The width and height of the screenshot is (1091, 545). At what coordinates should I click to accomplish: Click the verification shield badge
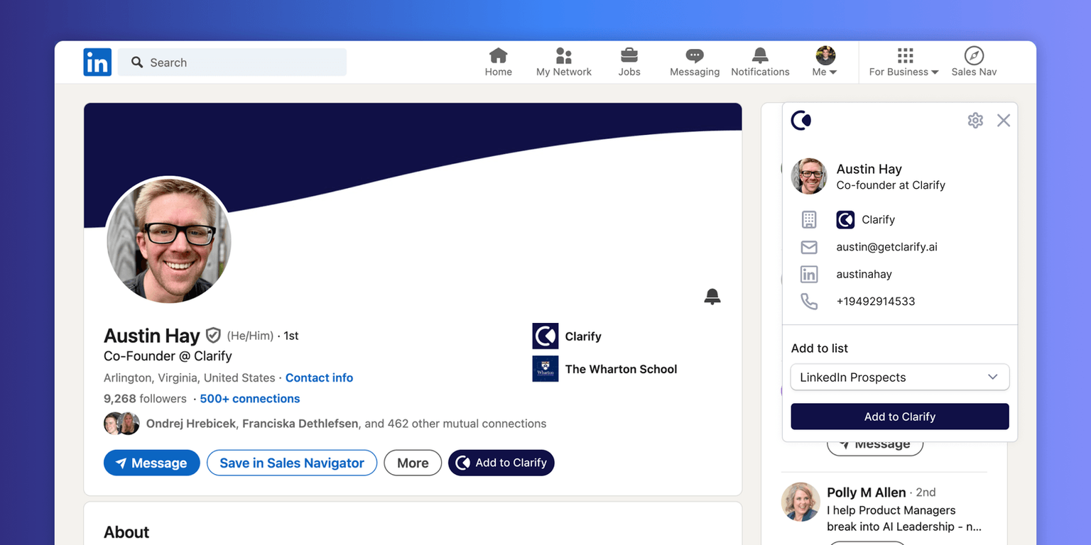213,335
